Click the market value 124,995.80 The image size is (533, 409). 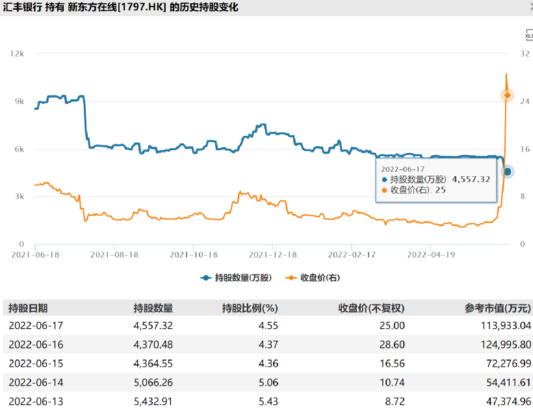point(506,345)
